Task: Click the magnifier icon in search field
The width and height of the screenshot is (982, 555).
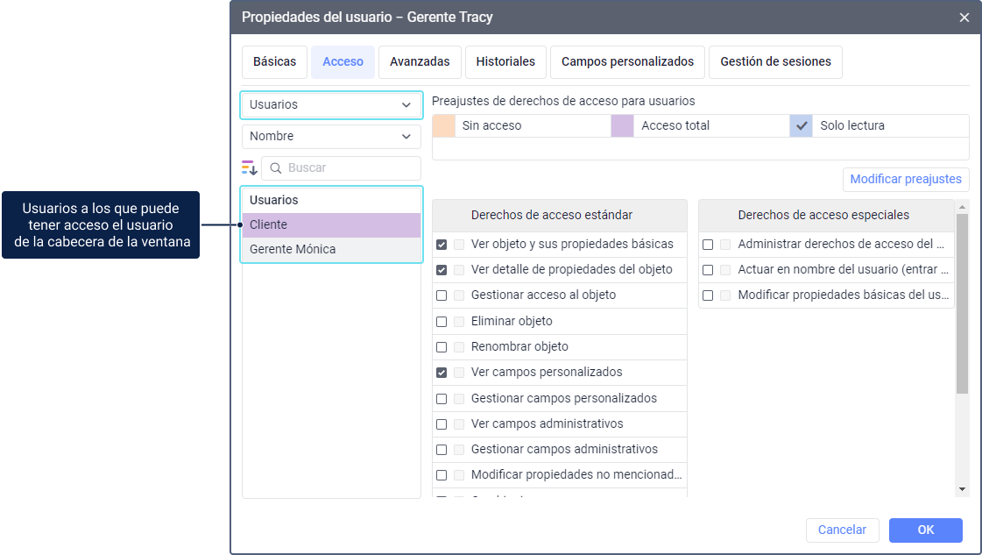Action: coord(276,168)
